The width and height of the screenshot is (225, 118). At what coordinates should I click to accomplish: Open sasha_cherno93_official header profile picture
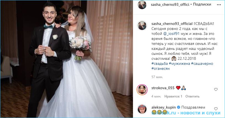142,5
